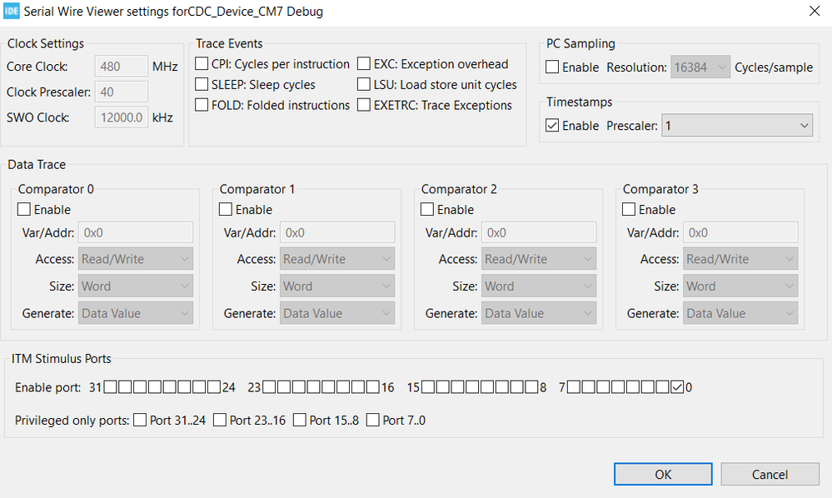Enable ITM stimulus port 7
832x498 pixels.
(x=573, y=387)
